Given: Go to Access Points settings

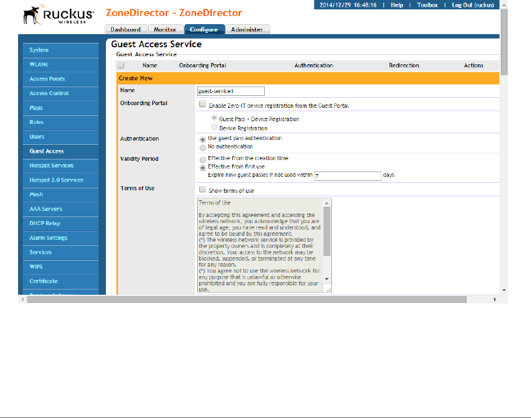Looking at the screenshot, I should [x=60, y=79].
